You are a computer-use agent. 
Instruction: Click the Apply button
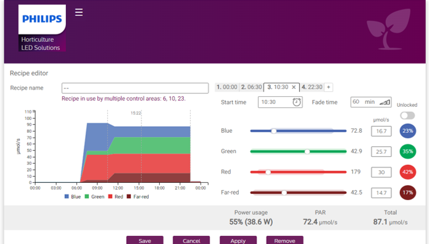click(x=238, y=240)
